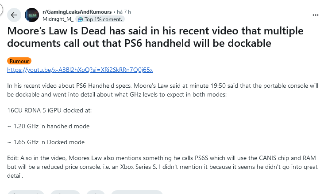Open the GLAR subreddit avatar
The width and height of the screenshot is (328, 194).
32,15
